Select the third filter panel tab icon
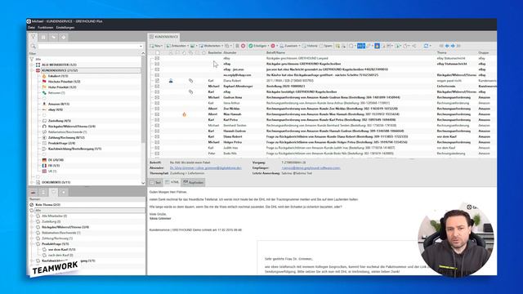 tap(53, 37)
